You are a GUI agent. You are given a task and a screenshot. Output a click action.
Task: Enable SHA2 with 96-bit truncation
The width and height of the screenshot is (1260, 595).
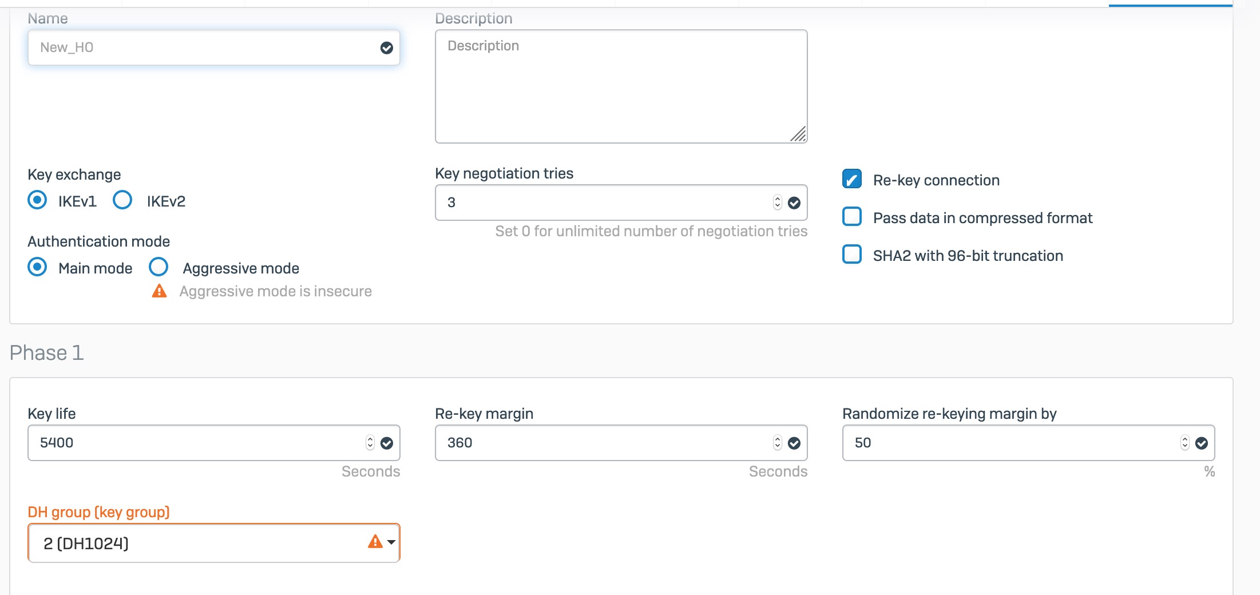pos(852,255)
